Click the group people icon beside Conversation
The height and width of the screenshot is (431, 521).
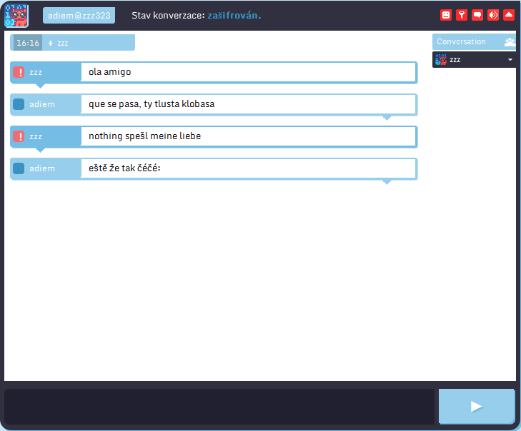[x=510, y=42]
